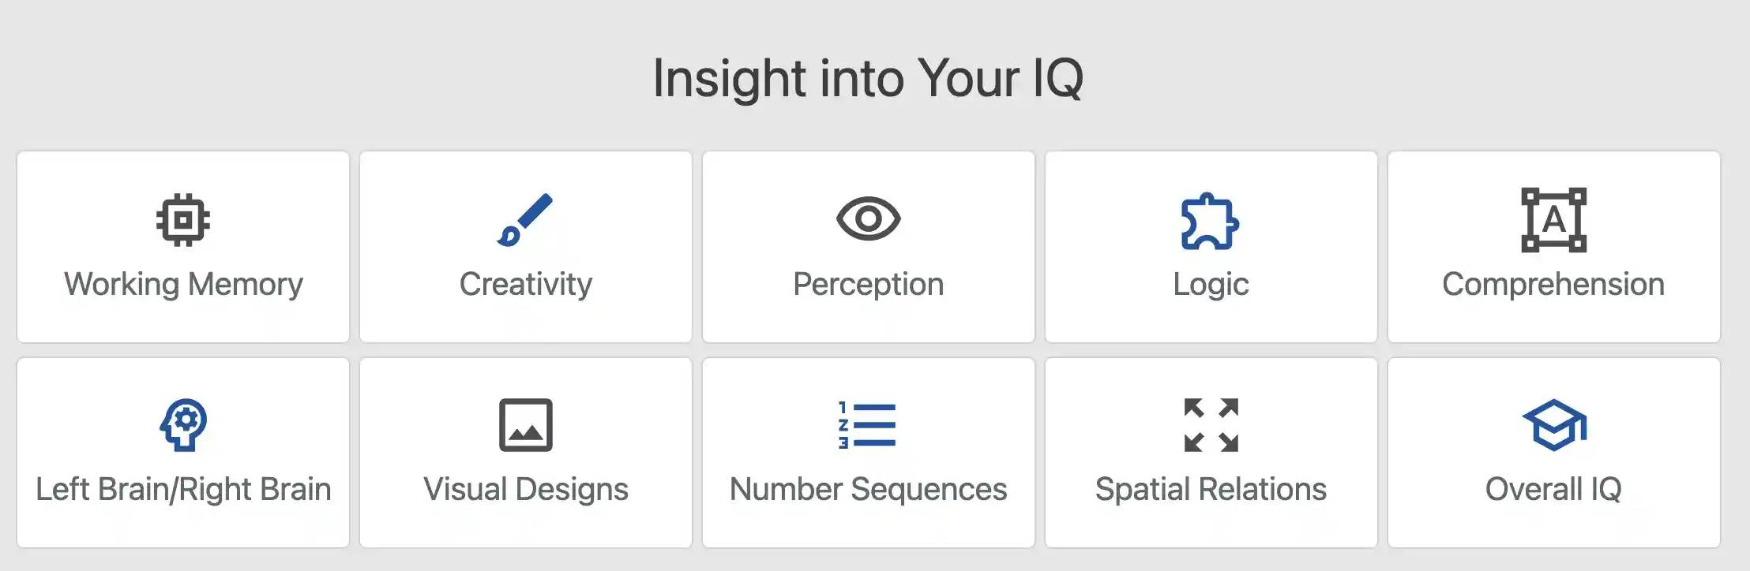This screenshot has width=1750, height=571.
Task: Click the Overall IQ graduation cap icon
Action: (1554, 425)
